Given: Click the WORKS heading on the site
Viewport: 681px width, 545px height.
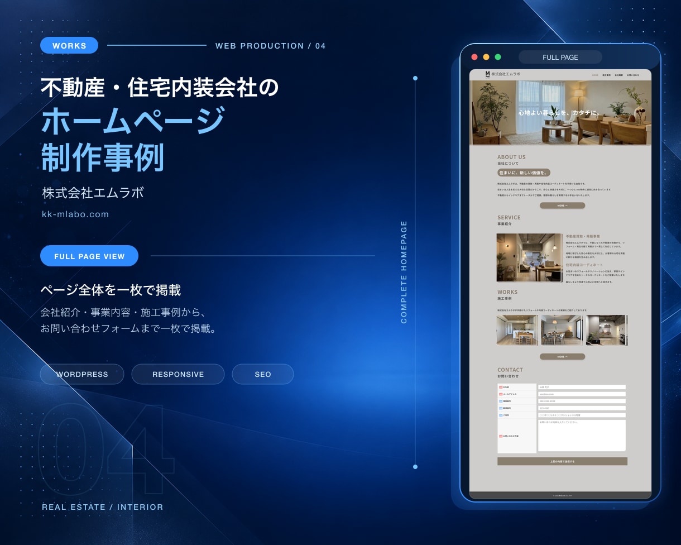Looking at the screenshot, I should click(x=507, y=292).
